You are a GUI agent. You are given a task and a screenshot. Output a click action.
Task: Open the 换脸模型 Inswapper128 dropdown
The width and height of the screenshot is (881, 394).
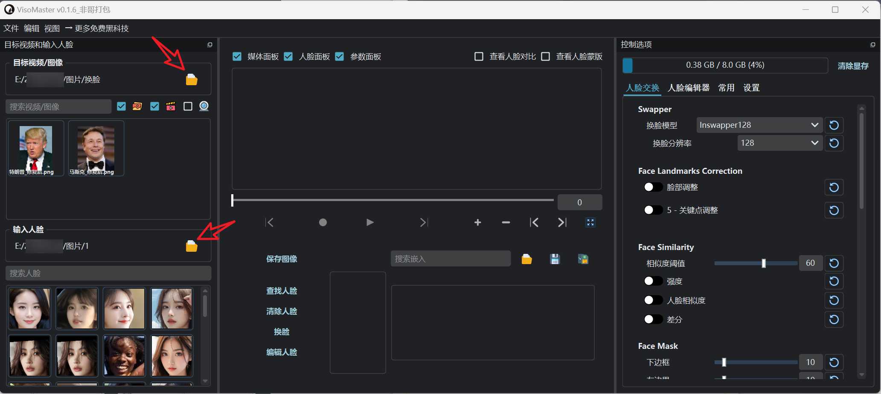coord(759,125)
